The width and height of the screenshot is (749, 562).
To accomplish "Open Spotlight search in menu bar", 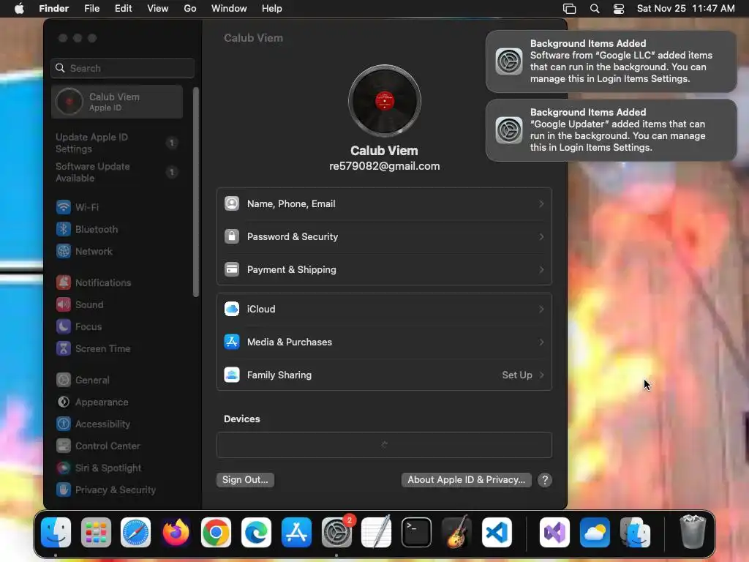I will 595,9.
